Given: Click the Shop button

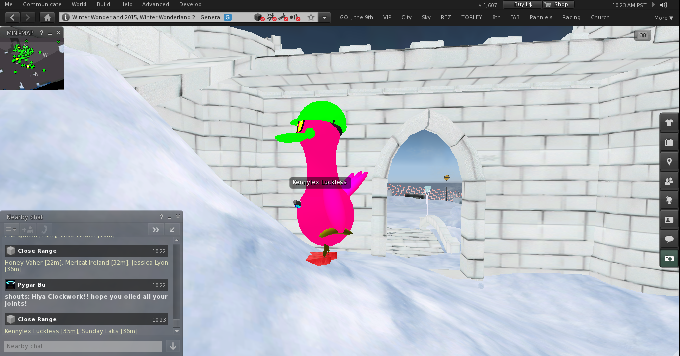Looking at the screenshot, I should point(558,5).
